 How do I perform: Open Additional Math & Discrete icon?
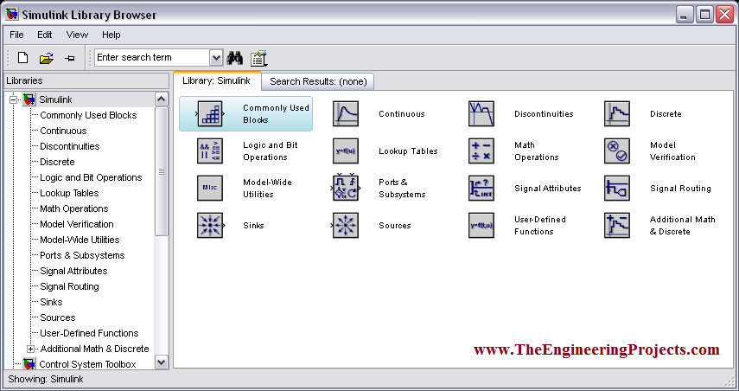tap(617, 225)
